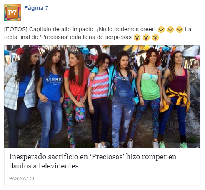The height and width of the screenshot is (190, 205).
Task: Click the first sad face emoji
Action: tap(161, 30)
